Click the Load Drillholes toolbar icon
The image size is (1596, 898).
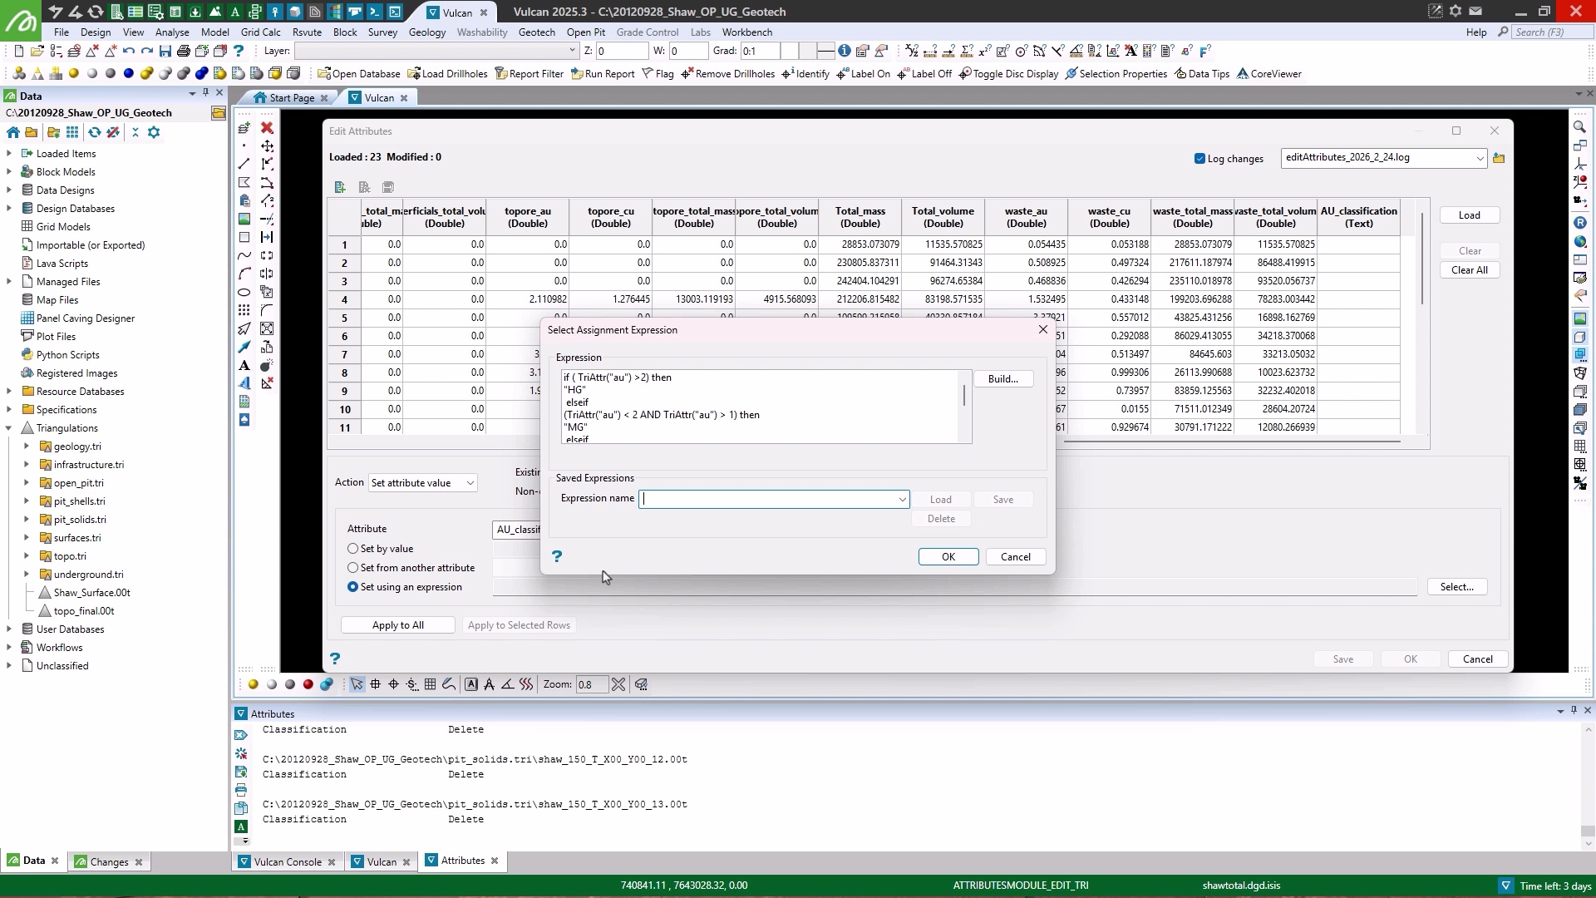[414, 73]
